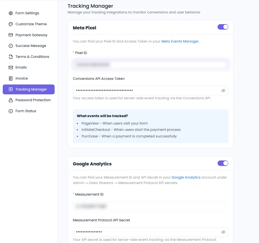Open the Meta Events Manager link
The height and width of the screenshot is (243, 259).
pyautogui.click(x=180, y=41)
